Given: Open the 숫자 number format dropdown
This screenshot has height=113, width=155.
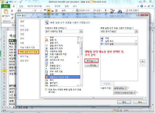Looking at the screenshot, I should coord(73,10).
